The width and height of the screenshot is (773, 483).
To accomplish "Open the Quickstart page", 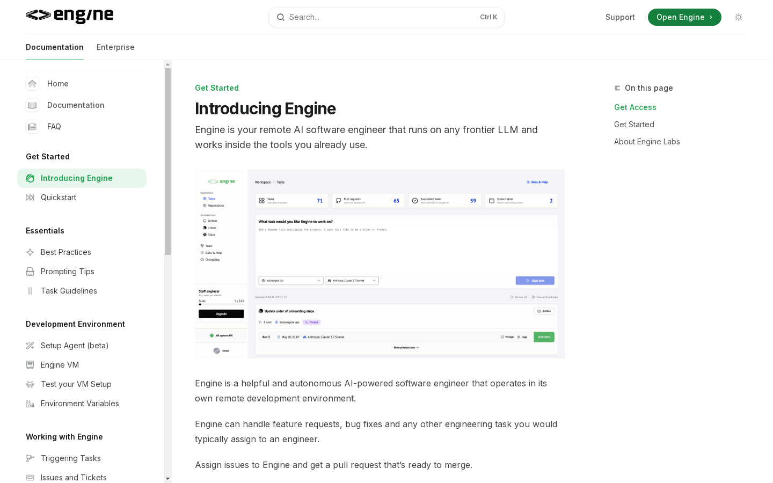I will pos(82,197).
